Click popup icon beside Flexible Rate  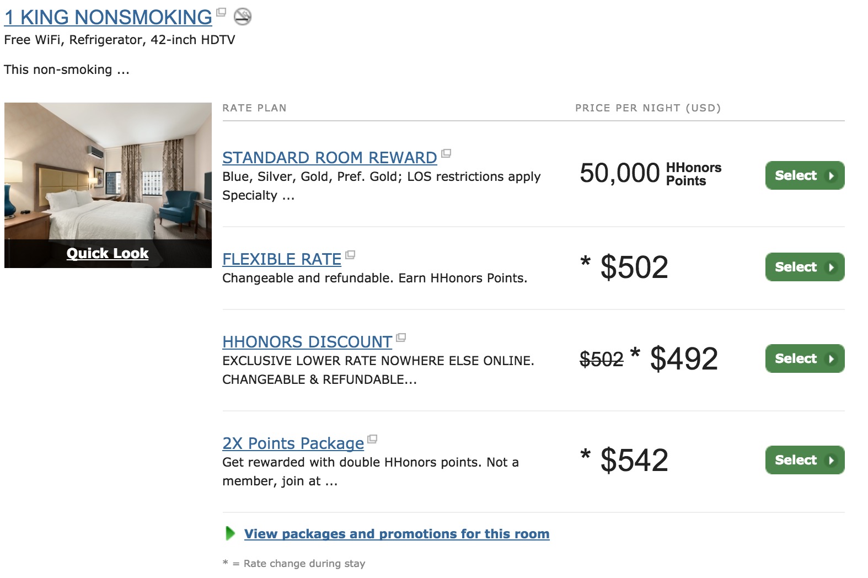point(350,255)
